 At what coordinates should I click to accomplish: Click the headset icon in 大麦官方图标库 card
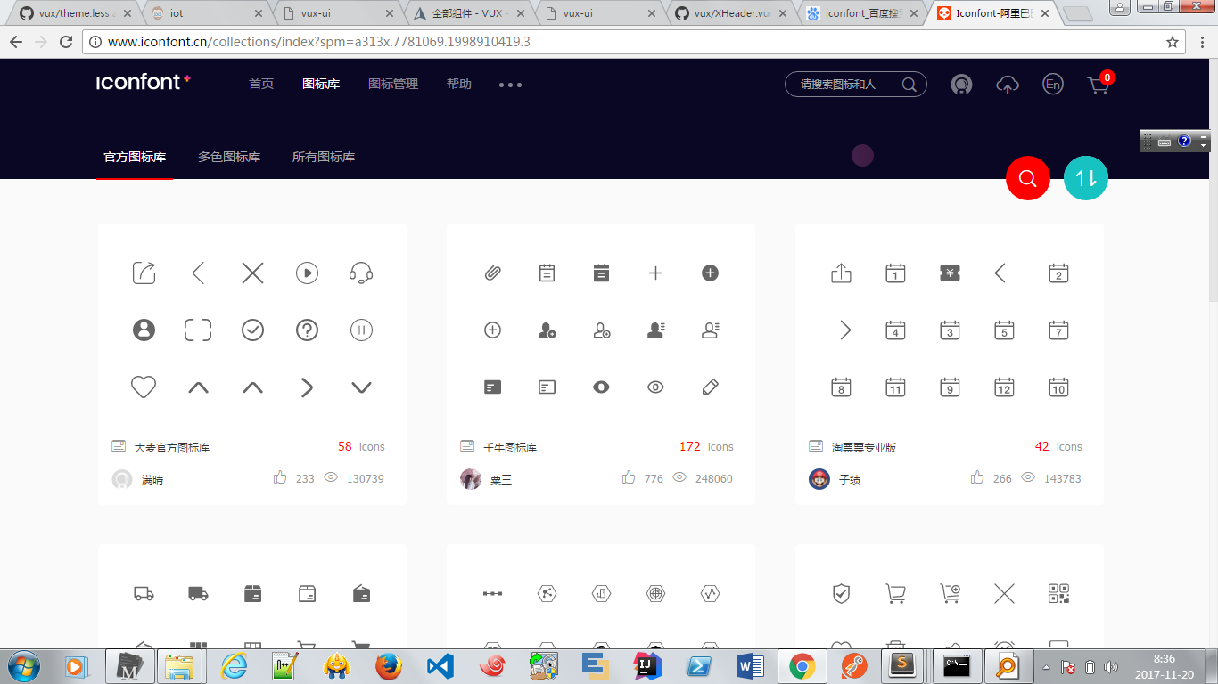pos(361,273)
